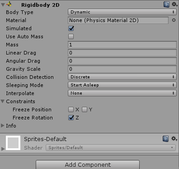This screenshot has width=179, height=169.
Task: Enable Freeze Position Y checkbox
Action: [x=85, y=110]
